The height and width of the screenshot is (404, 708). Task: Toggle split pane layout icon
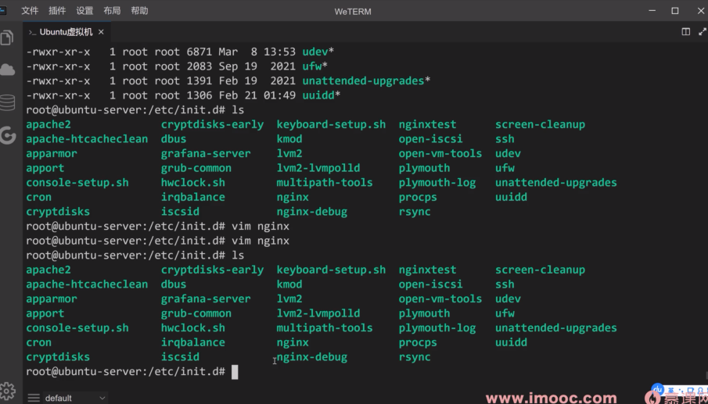click(x=685, y=31)
